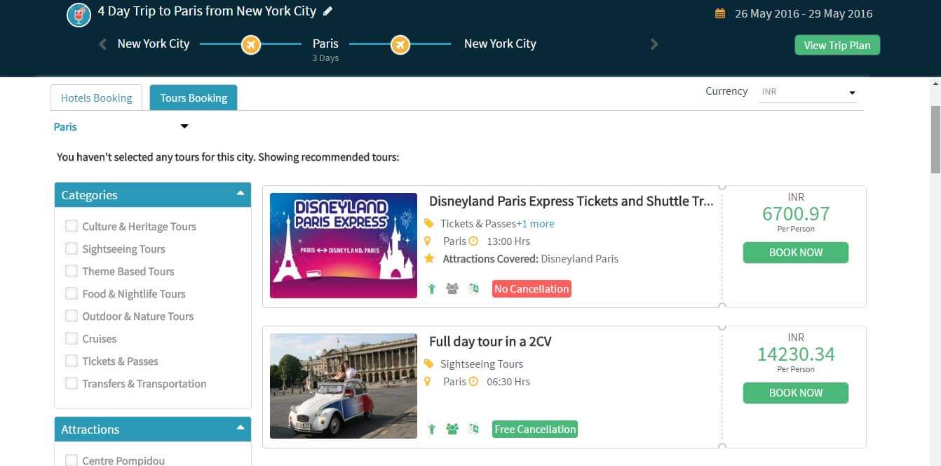The image size is (941, 466).
Task: Edit trip title with the pencil icon
Action: point(328,11)
